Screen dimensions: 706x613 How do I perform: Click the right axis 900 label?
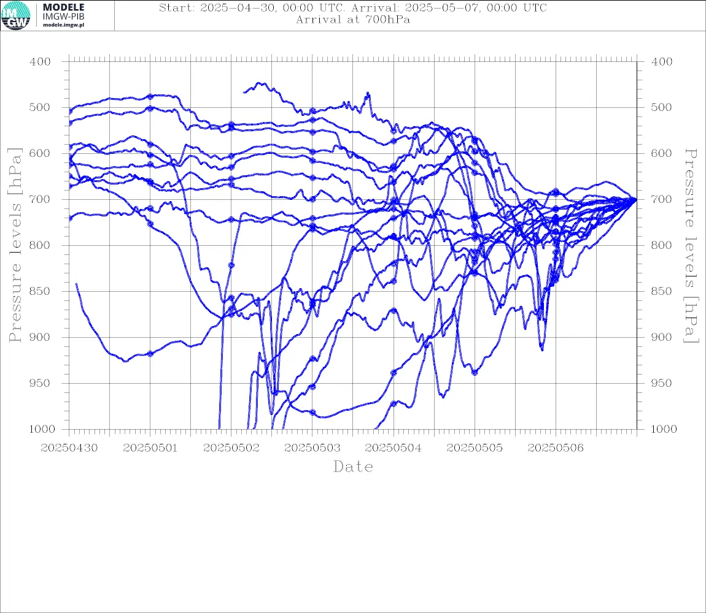click(661, 337)
